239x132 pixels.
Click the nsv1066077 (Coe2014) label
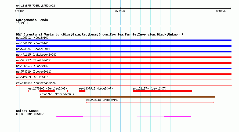click(32, 66)
